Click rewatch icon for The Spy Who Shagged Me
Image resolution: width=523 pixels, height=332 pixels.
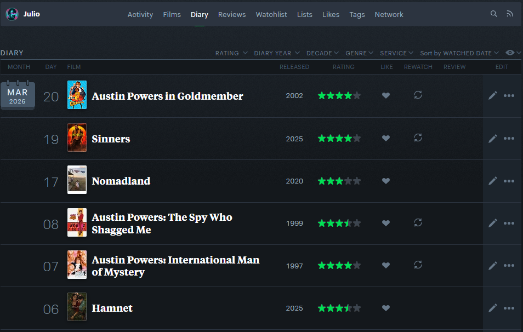coord(418,222)
